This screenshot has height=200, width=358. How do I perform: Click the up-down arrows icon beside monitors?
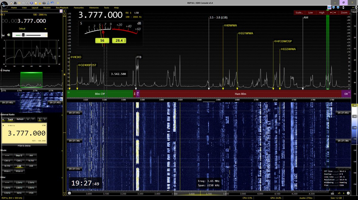click(343, 7)
